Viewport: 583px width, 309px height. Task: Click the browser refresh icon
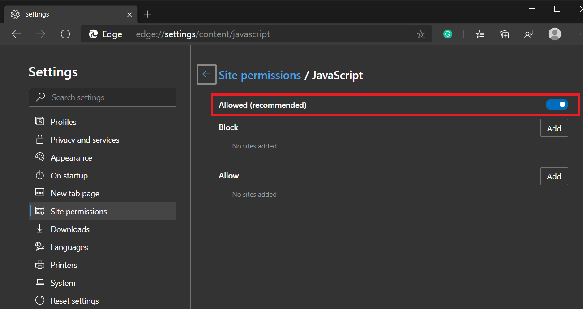pyautogui.click(x=65, y=34)
